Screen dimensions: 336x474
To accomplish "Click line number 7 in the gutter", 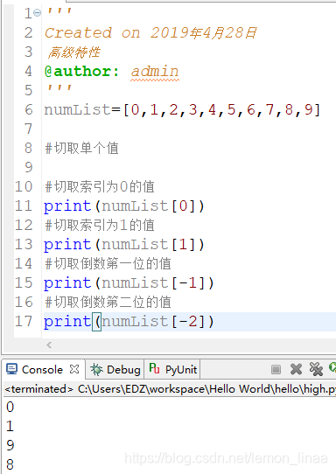I will point(28,129).
